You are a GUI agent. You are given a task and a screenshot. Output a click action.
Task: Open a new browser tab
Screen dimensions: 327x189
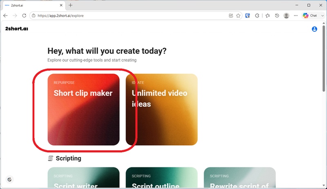coord(70,5)
